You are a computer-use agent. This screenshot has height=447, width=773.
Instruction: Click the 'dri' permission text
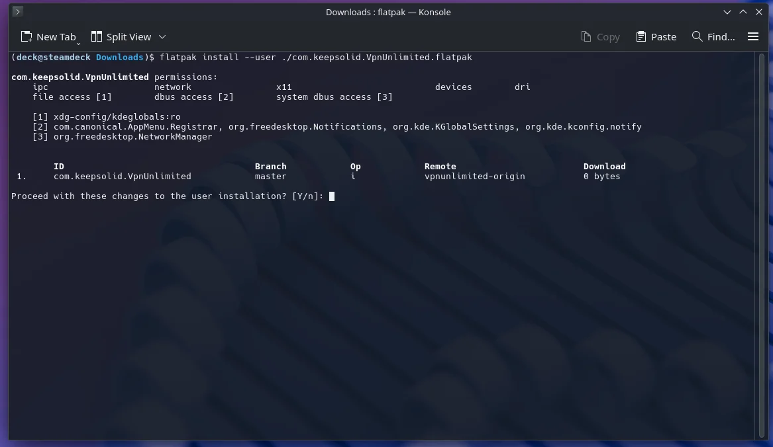523,87
